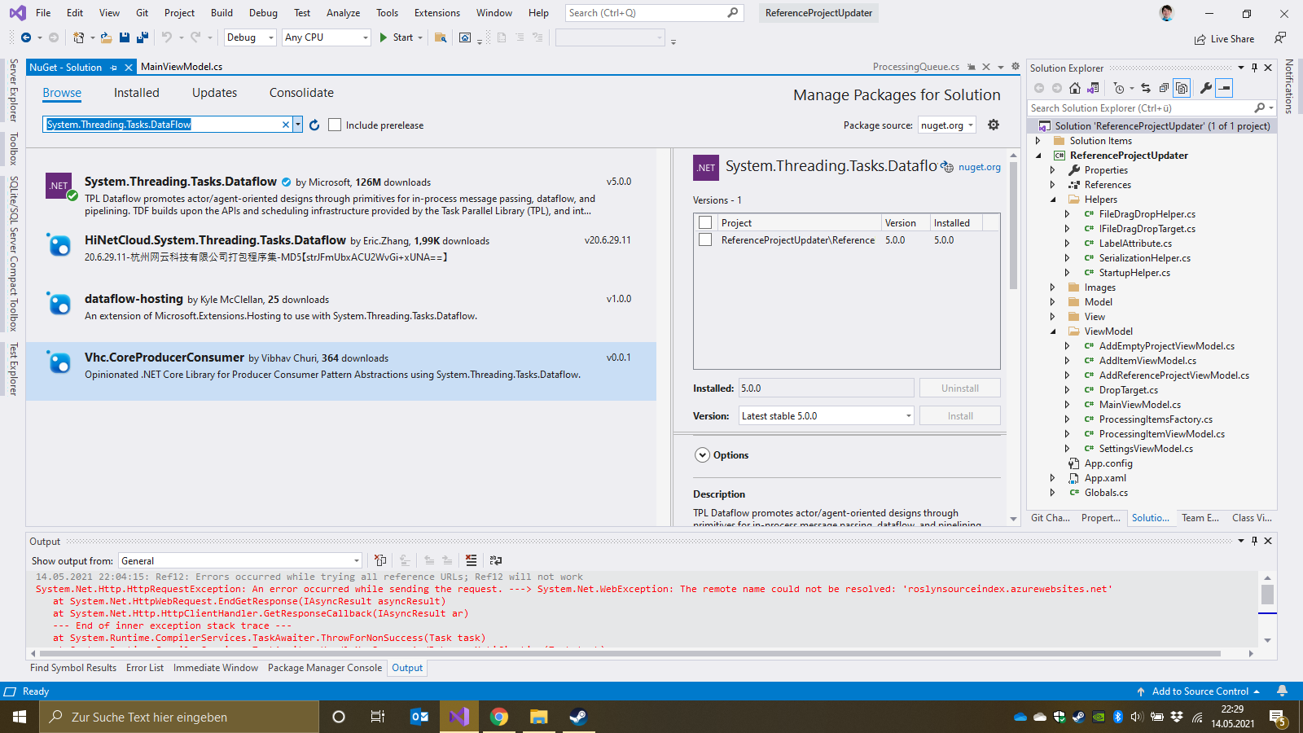
Task: Refresh the NuGet package search results
Action: [314, 125]
